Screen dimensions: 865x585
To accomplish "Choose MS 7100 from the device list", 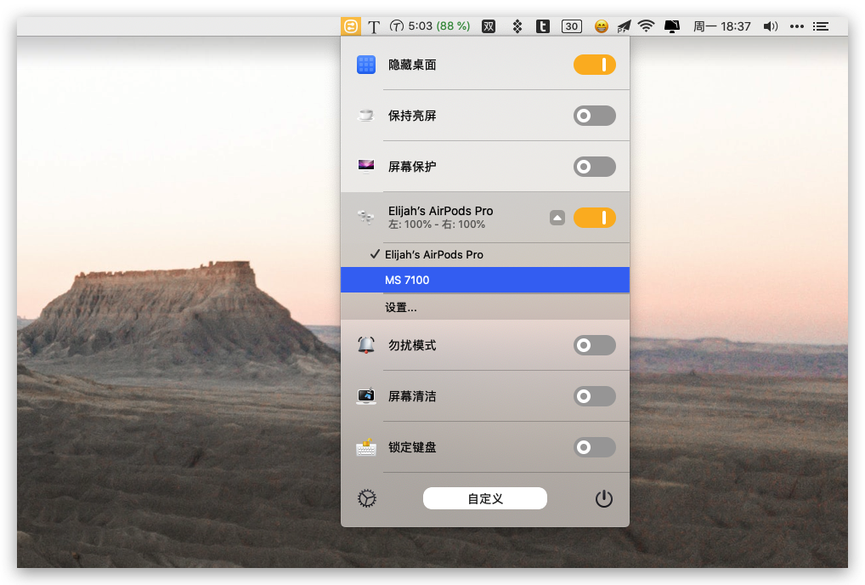I will 485,280.
